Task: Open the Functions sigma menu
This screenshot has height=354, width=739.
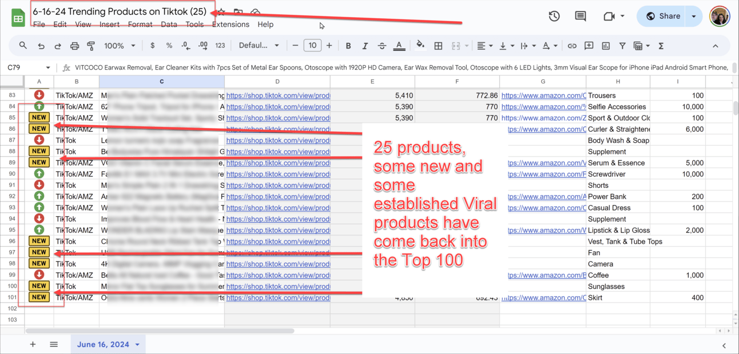Action: click(661, 46)
